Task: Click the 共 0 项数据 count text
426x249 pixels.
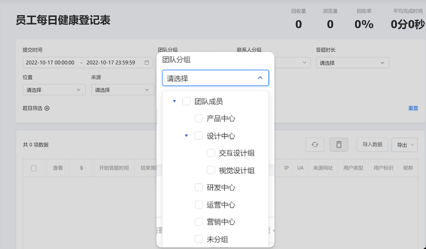Action: (x=36, y=145)
